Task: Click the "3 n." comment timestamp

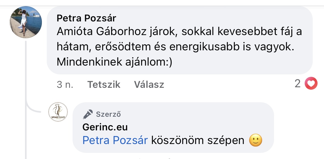Action: click(65, 85)
